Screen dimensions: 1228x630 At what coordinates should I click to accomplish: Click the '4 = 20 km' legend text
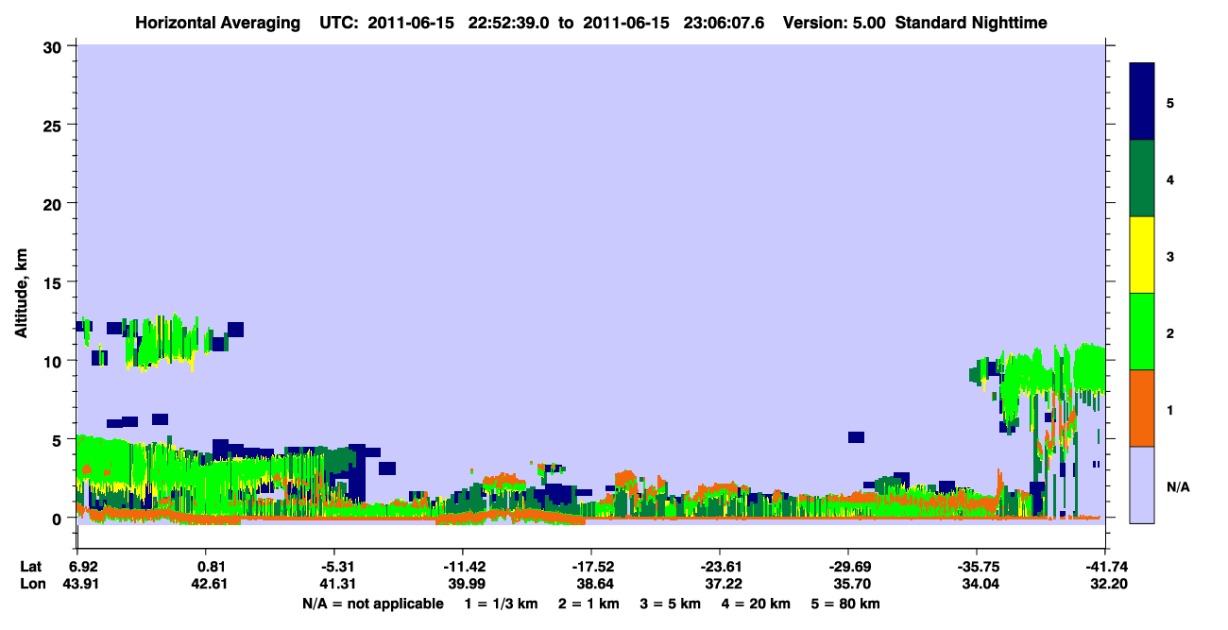click(x=757, y=604)
